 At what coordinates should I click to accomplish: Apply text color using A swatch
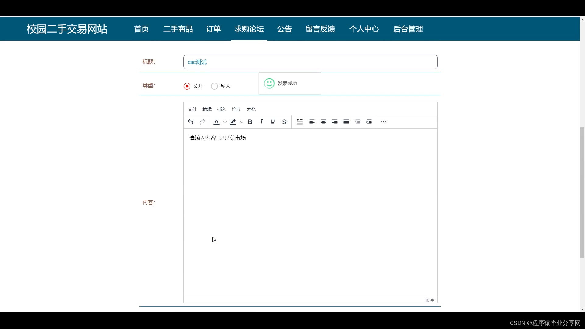(216, 122)
